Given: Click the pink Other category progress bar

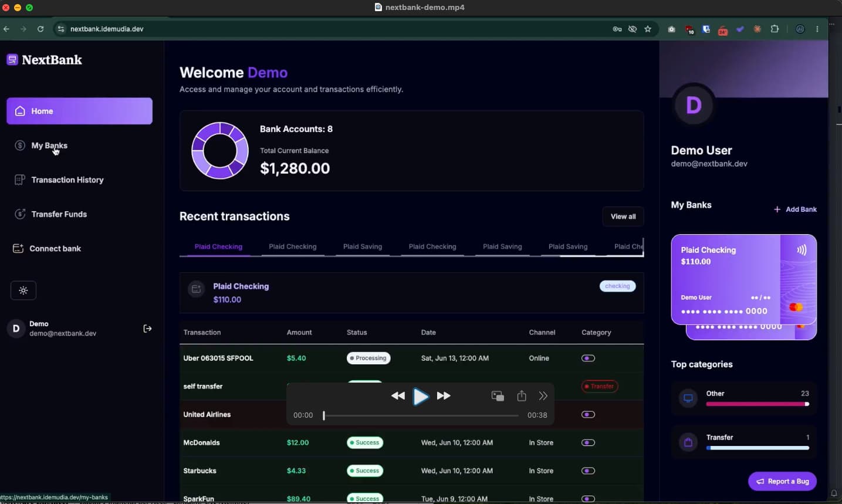Looking at the screenshot, I should [758, 404].
